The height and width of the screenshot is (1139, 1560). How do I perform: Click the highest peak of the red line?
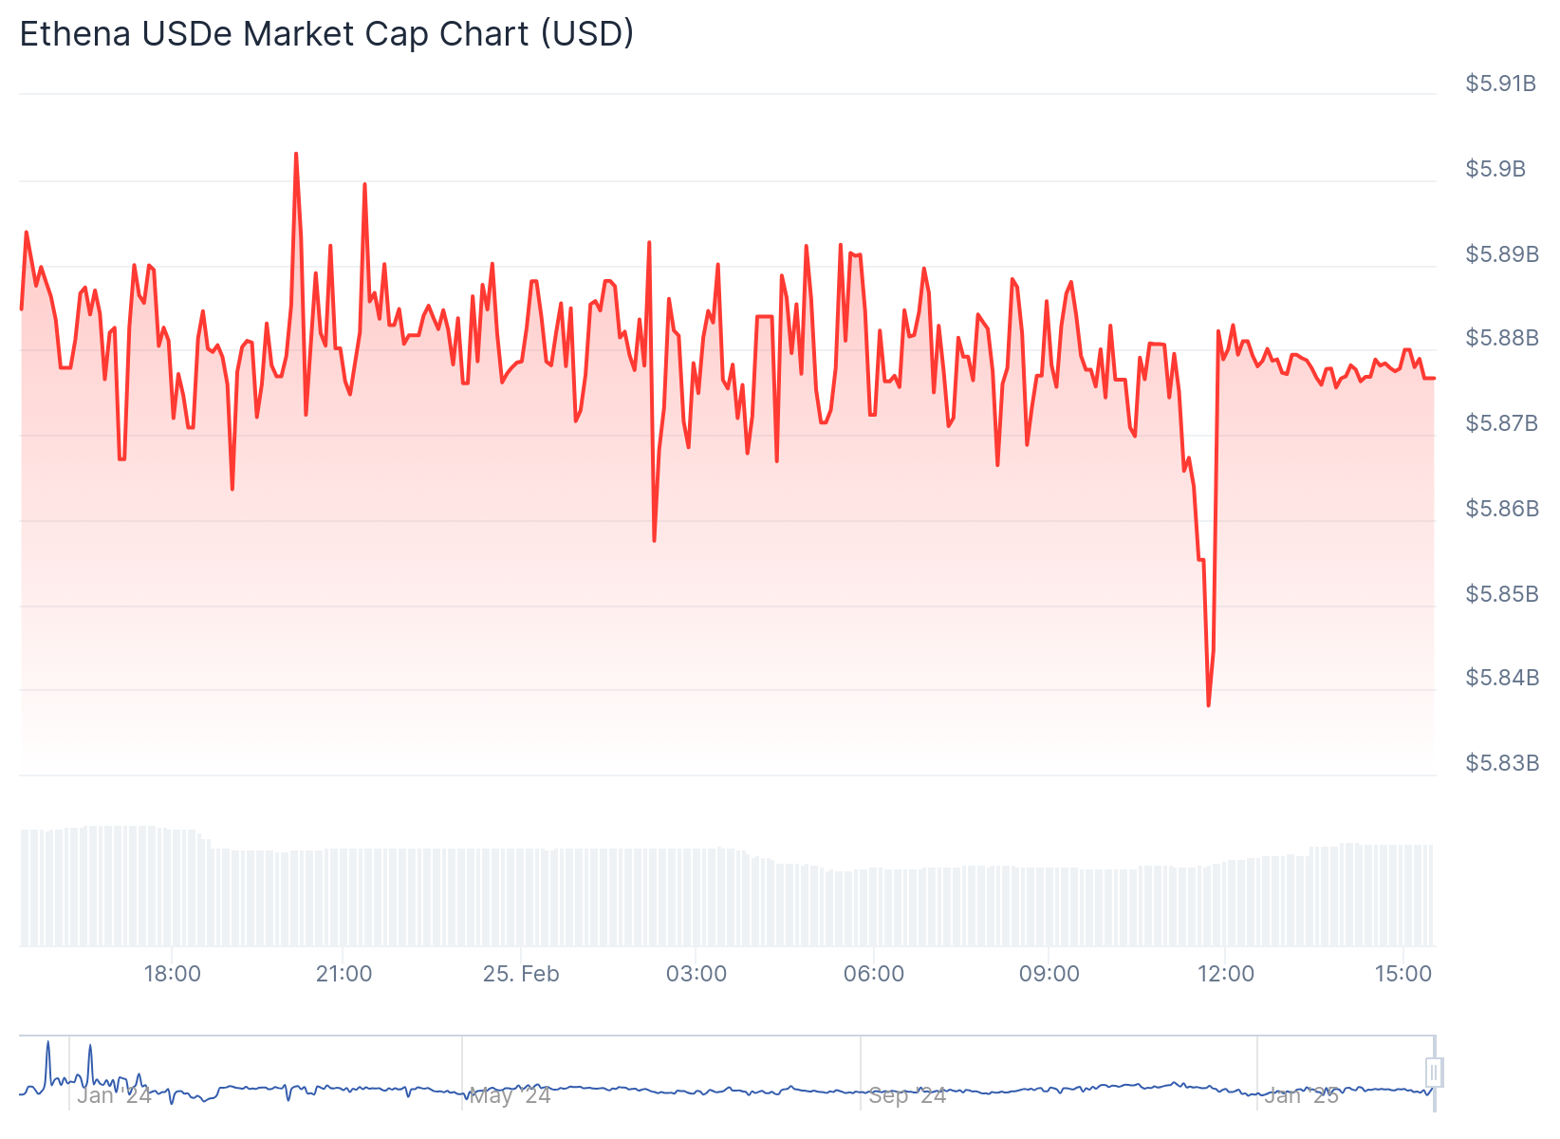[x=296, y=154]
